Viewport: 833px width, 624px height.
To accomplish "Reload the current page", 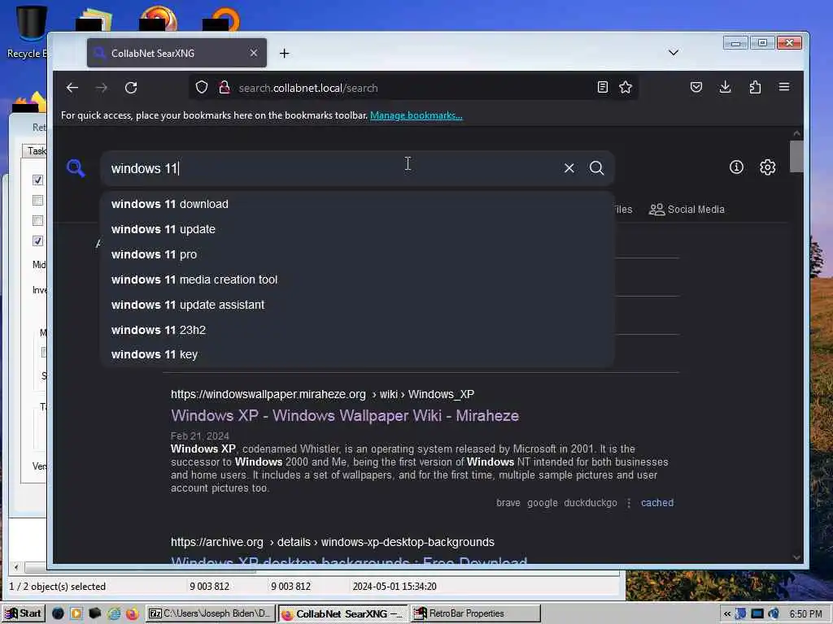I will pos(131,88).
